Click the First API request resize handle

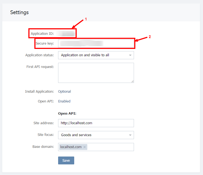[x=132, y=81]
